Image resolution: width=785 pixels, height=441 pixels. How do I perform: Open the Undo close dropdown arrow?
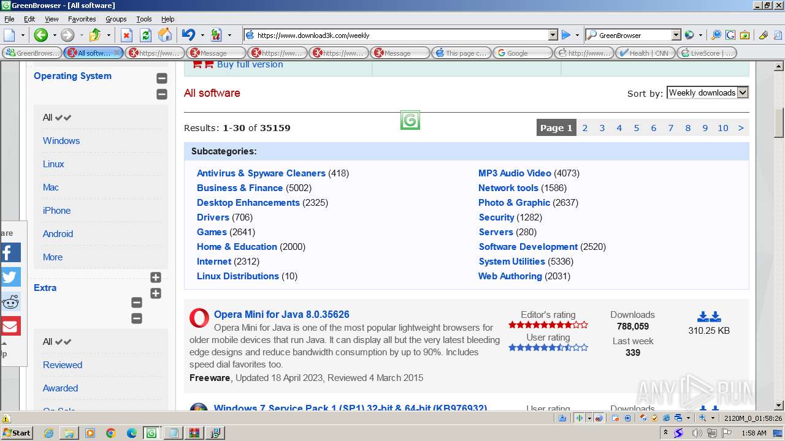tap(202, 35)
